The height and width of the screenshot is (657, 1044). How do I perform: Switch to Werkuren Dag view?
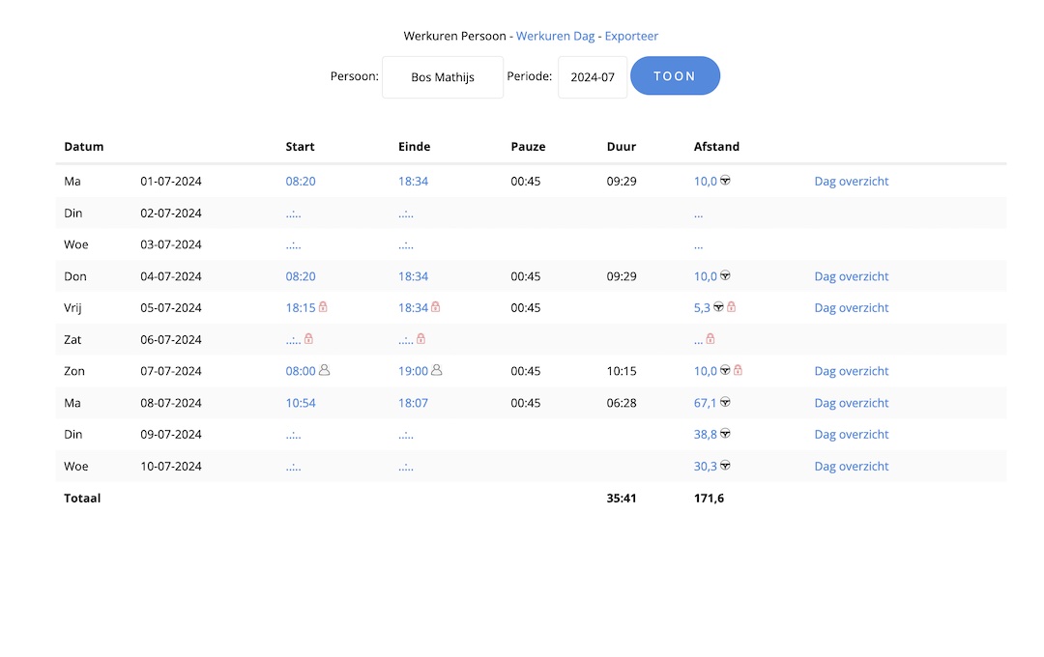[x=555, y=36]
